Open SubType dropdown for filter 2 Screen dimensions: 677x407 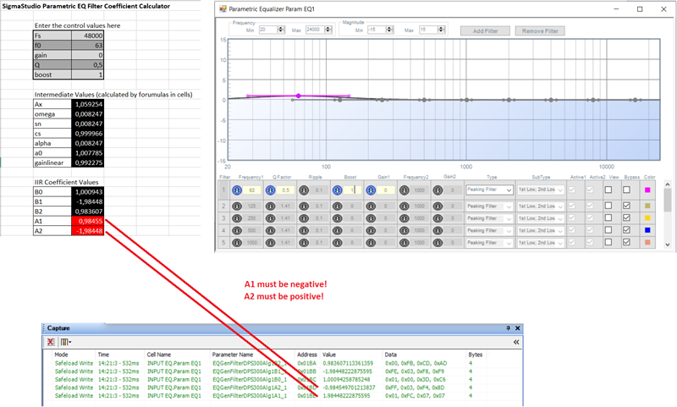coord(541,206)
